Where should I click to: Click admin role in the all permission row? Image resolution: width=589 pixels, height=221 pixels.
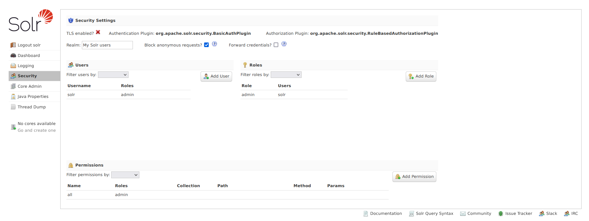(x=121, y=195)
